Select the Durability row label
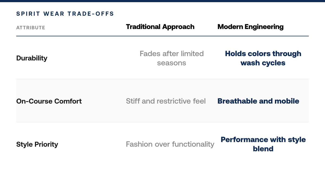The image size is (325, 183). tap(32, 58)
